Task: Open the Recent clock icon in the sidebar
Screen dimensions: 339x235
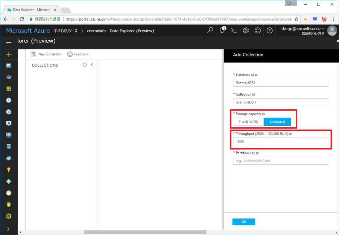Action: click(x=9, y=100)
